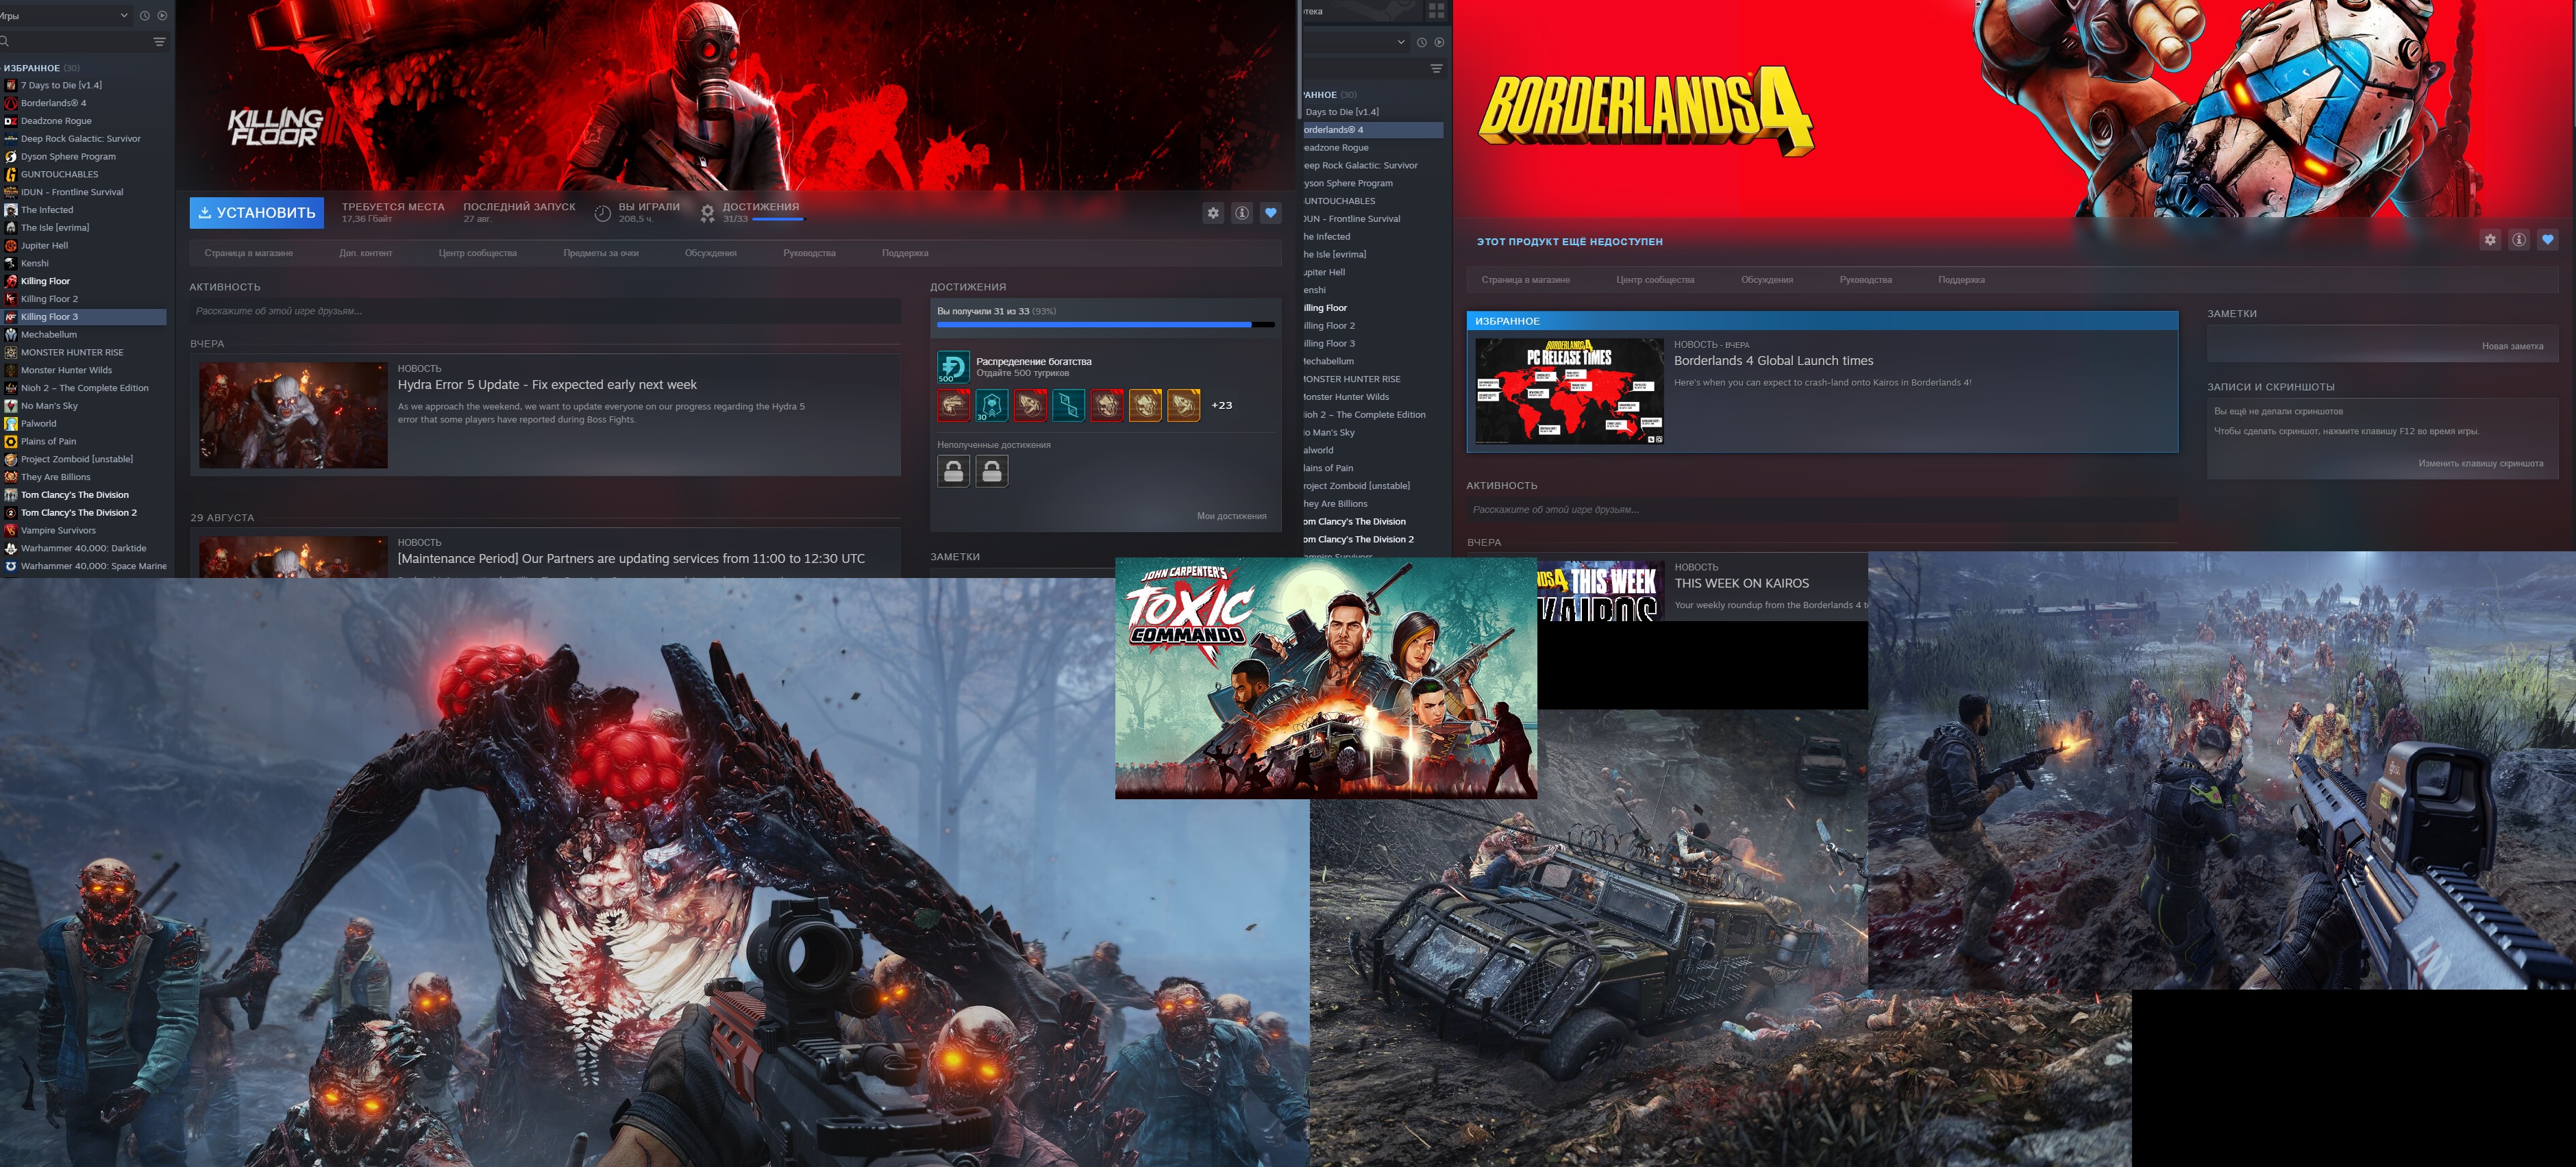Open advanced filter icon beside library search
Screen dimensions: 2576x1167
pyautogui.click(x=159, y=42)
